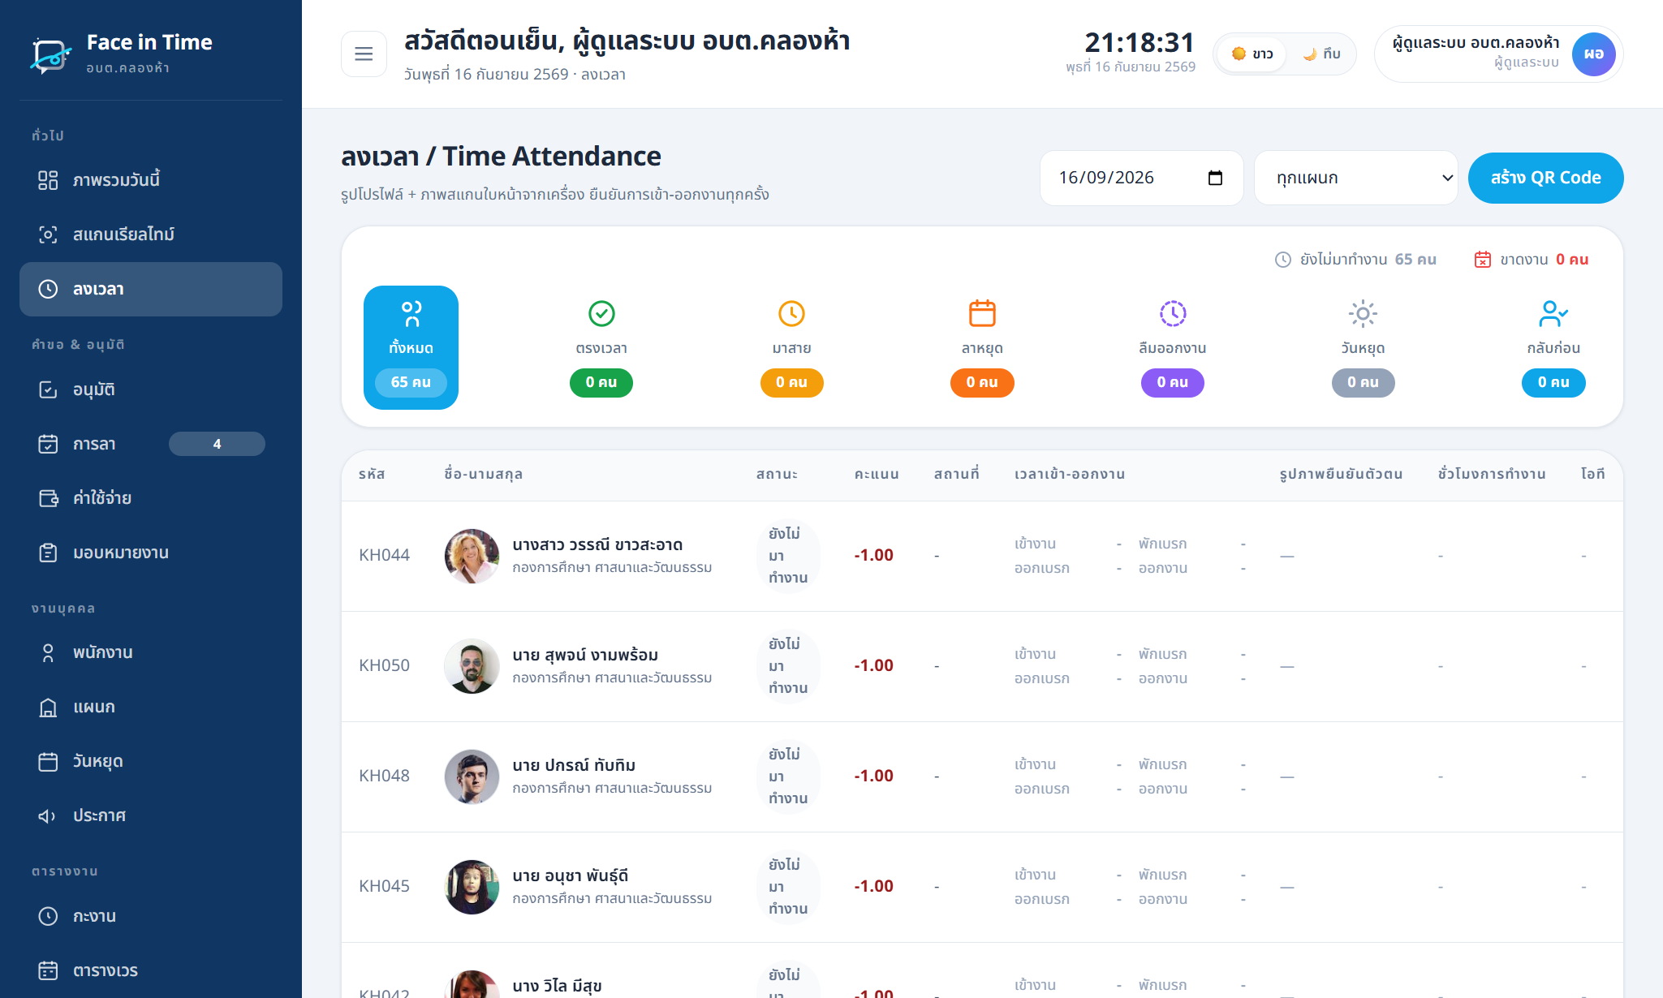Click the รูปภาพยืนยันตัวตน column header
Image resolution: width=1663 pixels, height=998 pixels.
pyautogui.click(x=1341, y=474)
